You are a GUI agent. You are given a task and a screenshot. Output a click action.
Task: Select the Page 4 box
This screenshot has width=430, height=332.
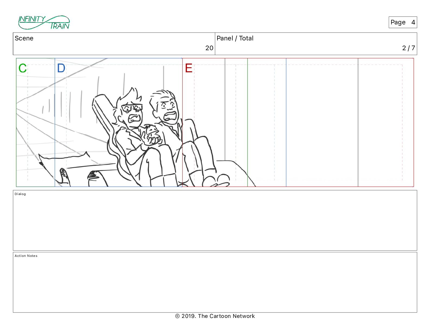[403, 22]
